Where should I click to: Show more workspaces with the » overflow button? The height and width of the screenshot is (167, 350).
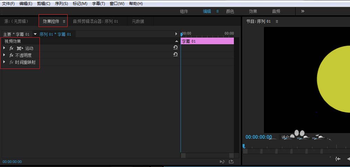(x=302, y=11)
